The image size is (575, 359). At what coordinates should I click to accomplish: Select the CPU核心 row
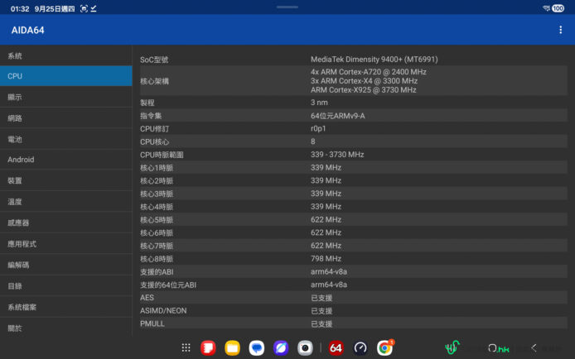[354, 141]
